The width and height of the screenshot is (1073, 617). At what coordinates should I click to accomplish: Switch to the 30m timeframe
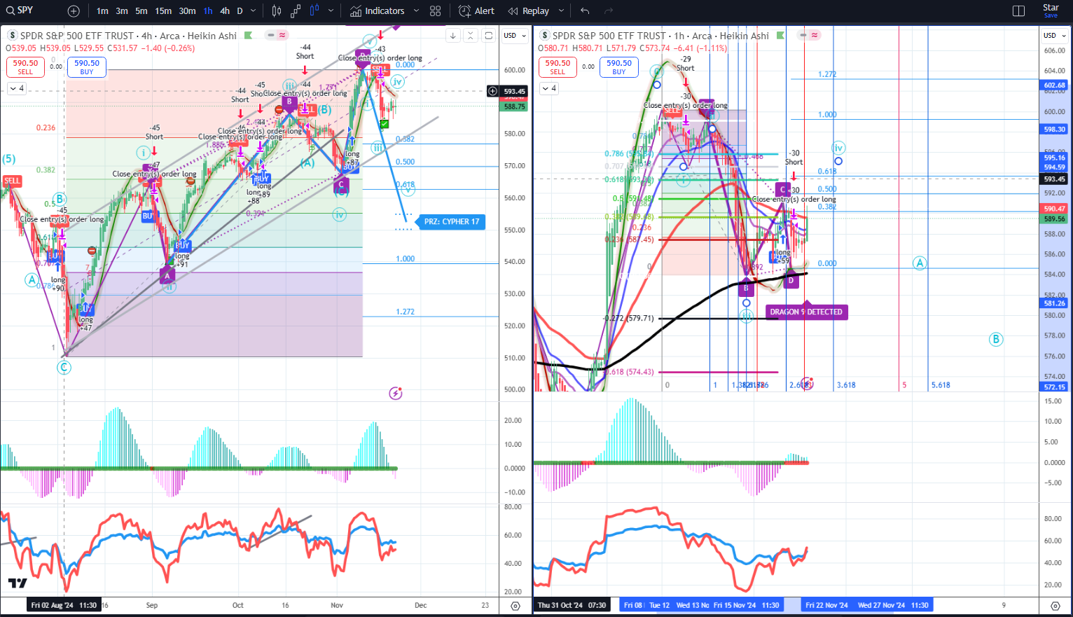tap(187, 11)
